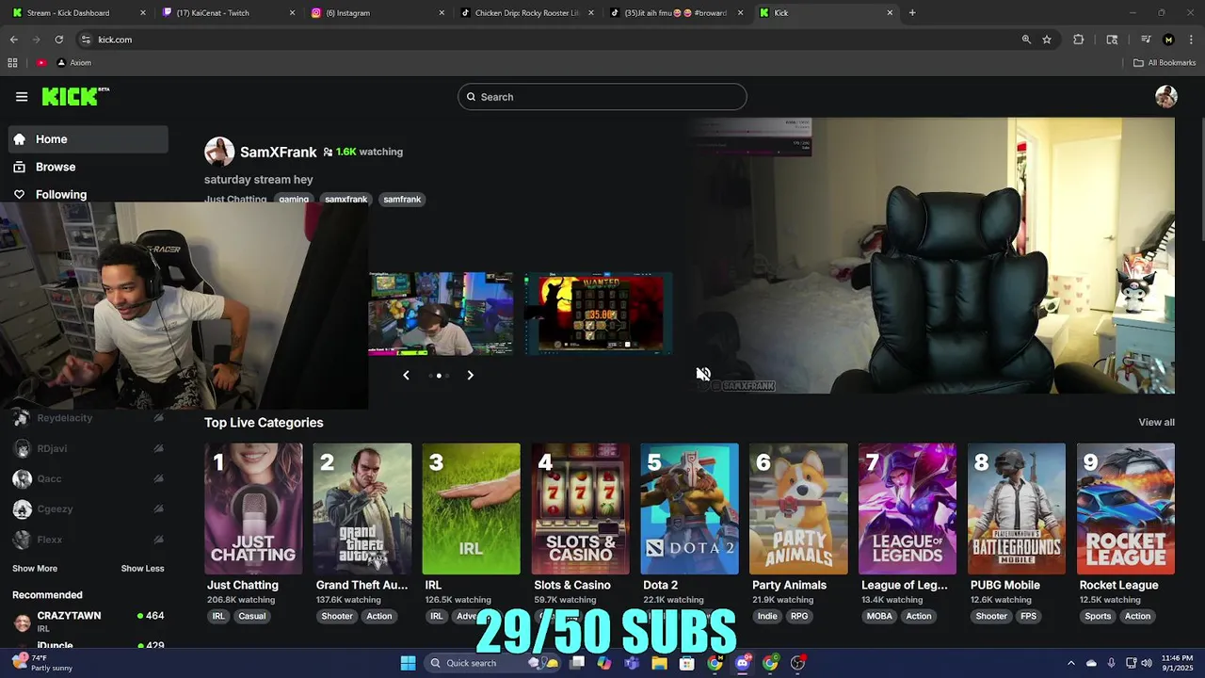
Task: Open the Chrome extensions puzzle icon
Action: (1079, 40)
